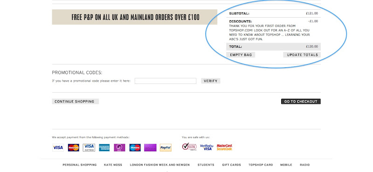Viewport: 373px width, 172px height.
Task: Open the Students footer link
Action: (x=206, y=165)
